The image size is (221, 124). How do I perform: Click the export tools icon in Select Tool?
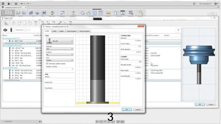pos(19,23)
